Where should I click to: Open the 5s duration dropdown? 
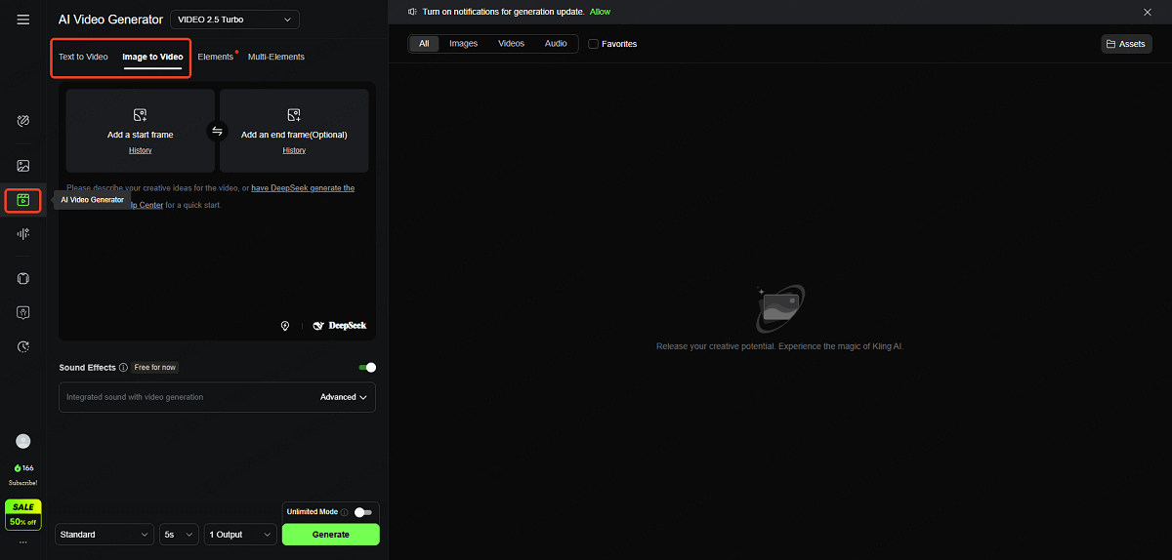click(x=180, y=535)
